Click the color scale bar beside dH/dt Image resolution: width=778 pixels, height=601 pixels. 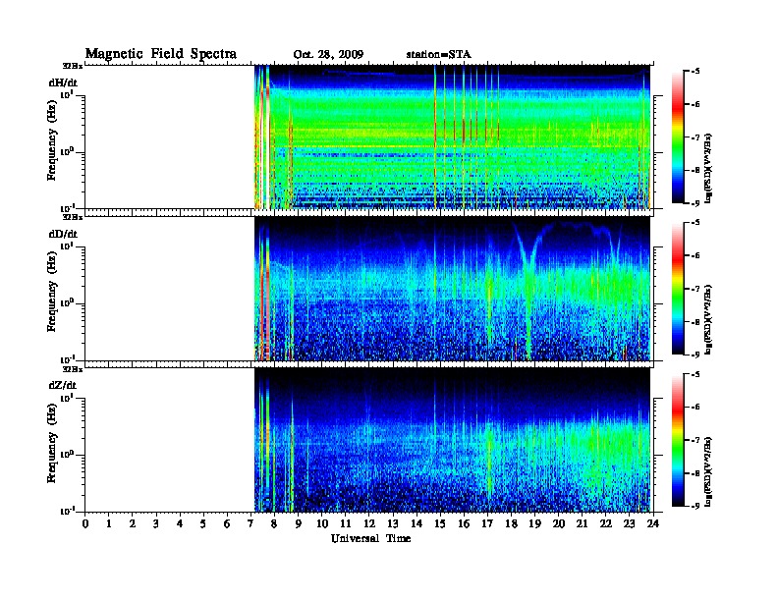tap(678, 137)
